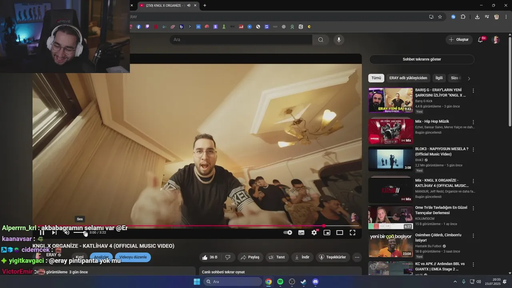Open Discord from the taskbar
The width and height of the screenshot is (512, 288).
click(315, 282)
